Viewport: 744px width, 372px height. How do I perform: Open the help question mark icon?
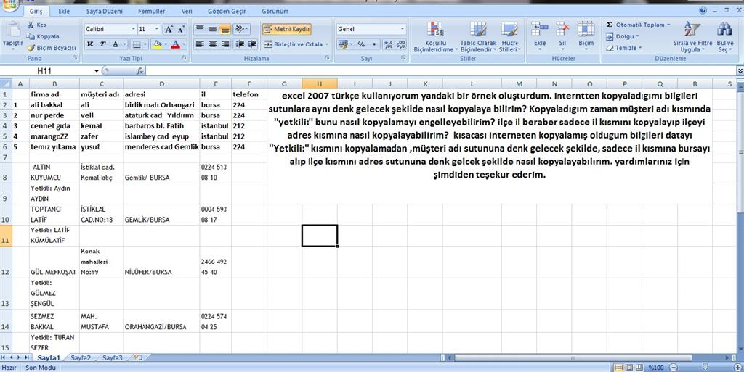click(703, 10)
